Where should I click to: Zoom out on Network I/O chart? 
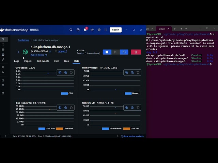[x=132, y=108]
